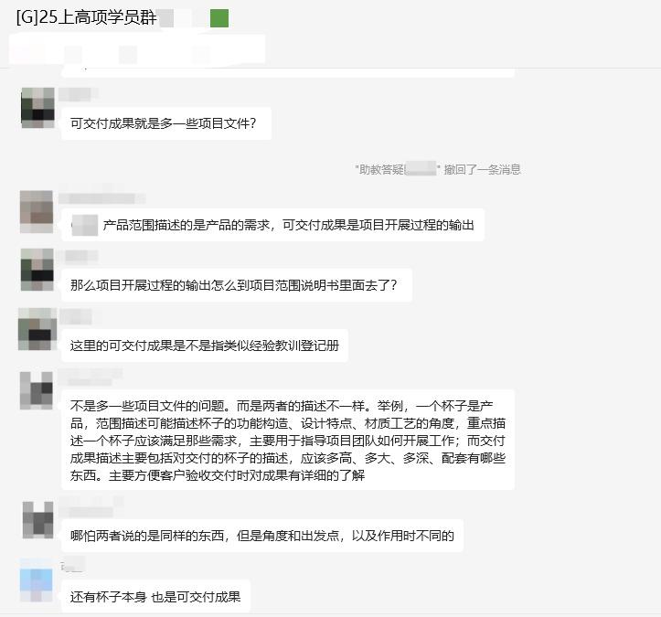This screenshot has width=661, height=617.
Task: Click avatar beside 哪怕两者说的是同样的东西 message
Action: [x=37, y=519]
